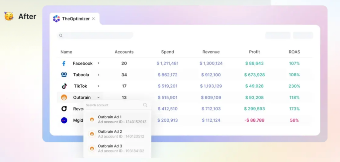340x162 pixels.
Task: Click Taboola accounts count 34
Action: 124,75
